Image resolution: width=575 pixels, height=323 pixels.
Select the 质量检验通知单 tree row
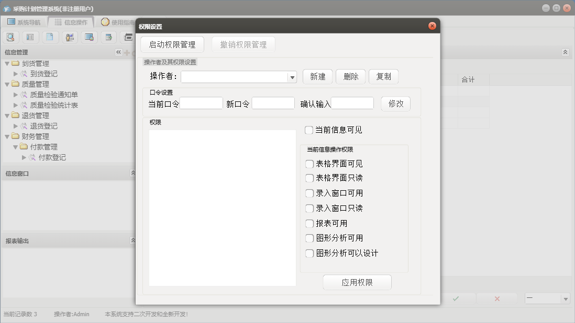(53, 95)
